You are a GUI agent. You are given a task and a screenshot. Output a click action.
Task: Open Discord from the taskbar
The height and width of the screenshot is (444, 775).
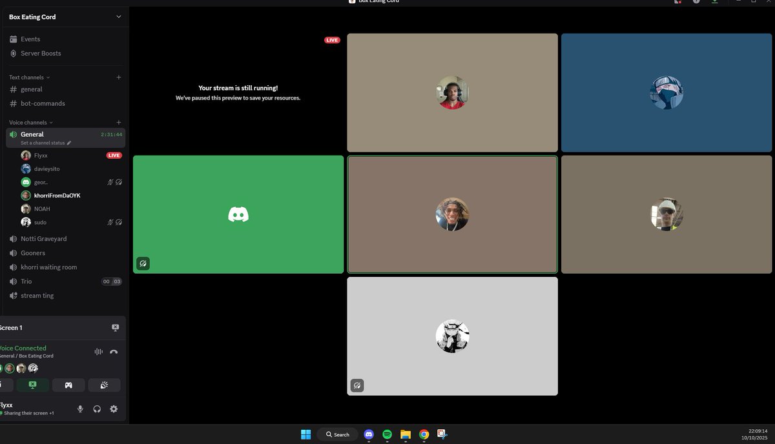(x=369, y=434)
